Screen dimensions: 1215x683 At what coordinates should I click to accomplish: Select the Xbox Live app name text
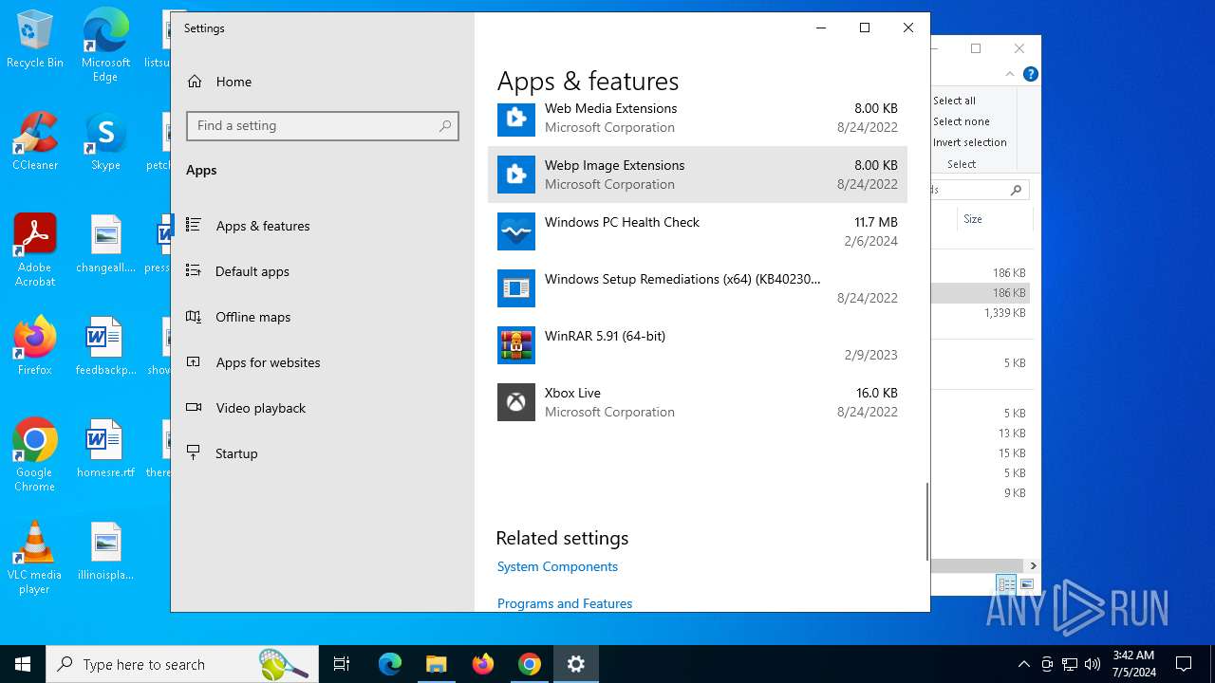572,393
